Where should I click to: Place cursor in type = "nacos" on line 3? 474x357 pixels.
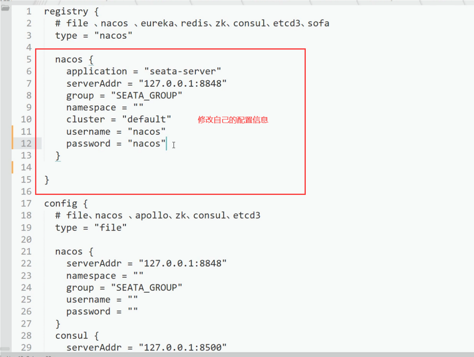(x=94, y=36)
